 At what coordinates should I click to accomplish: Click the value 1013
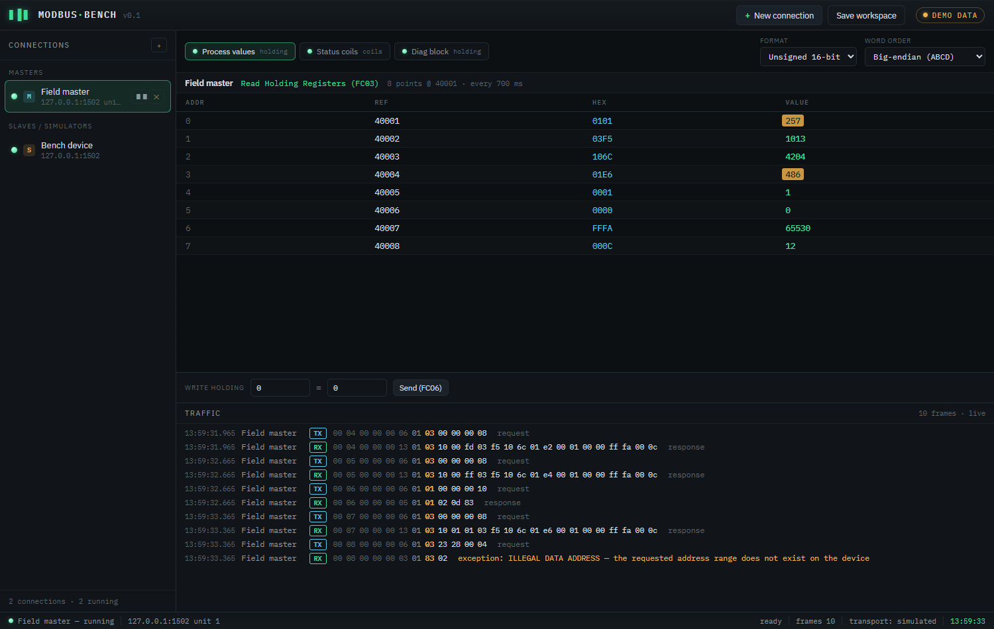[x=795, y=139]
